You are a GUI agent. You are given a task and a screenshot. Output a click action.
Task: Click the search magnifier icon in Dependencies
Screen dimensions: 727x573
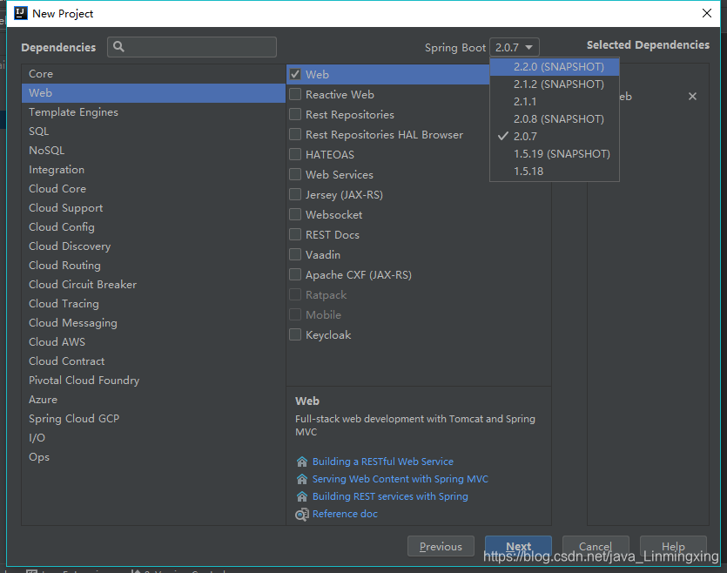(118, 47)
